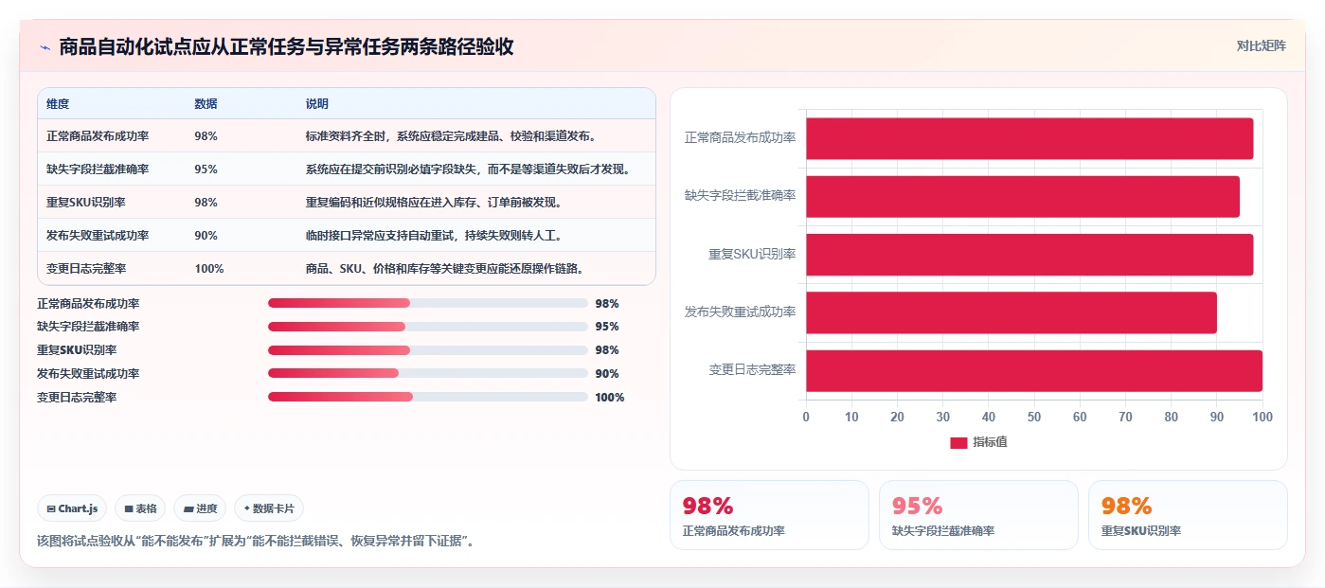Click the 90% value in table
This screenshot has height=588, width=1325.
pos(206,236)
